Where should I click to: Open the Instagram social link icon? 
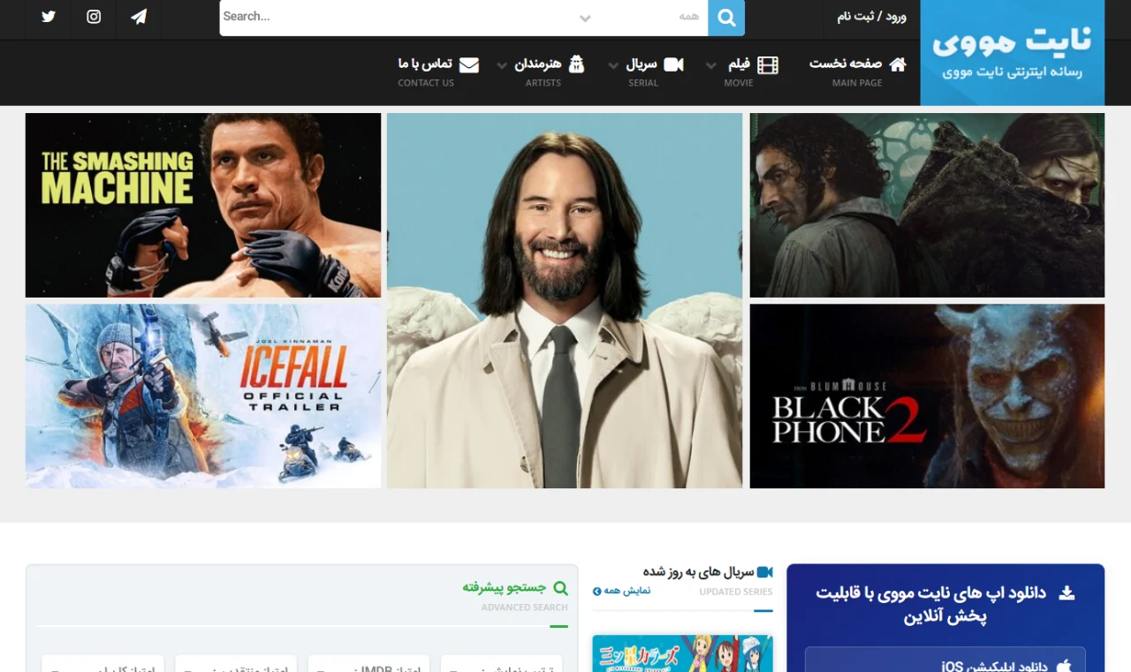(94, 17)
